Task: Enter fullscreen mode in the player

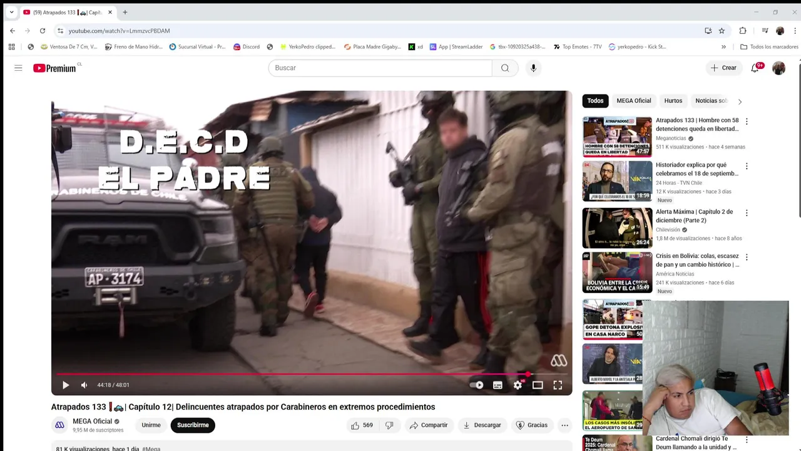Action: pos(558,385)
